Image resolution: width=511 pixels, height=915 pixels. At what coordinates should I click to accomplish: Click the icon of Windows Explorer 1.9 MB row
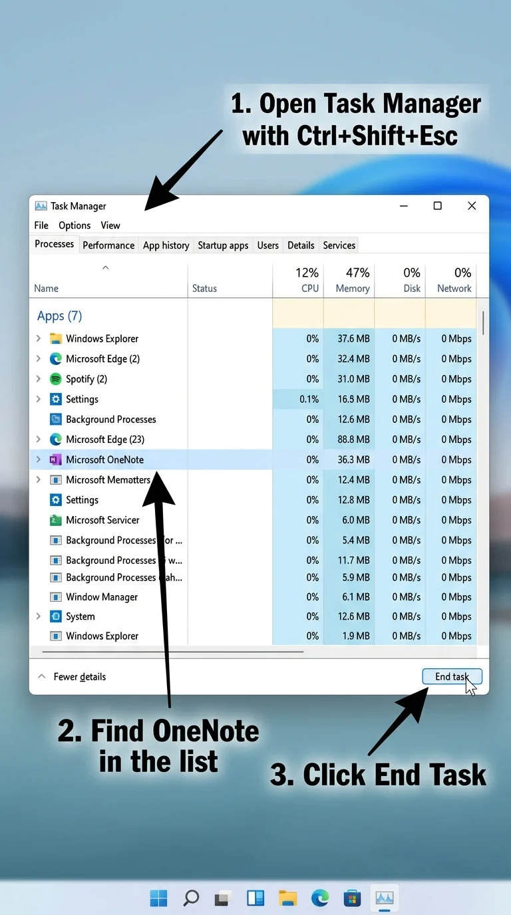pos(56,636)
